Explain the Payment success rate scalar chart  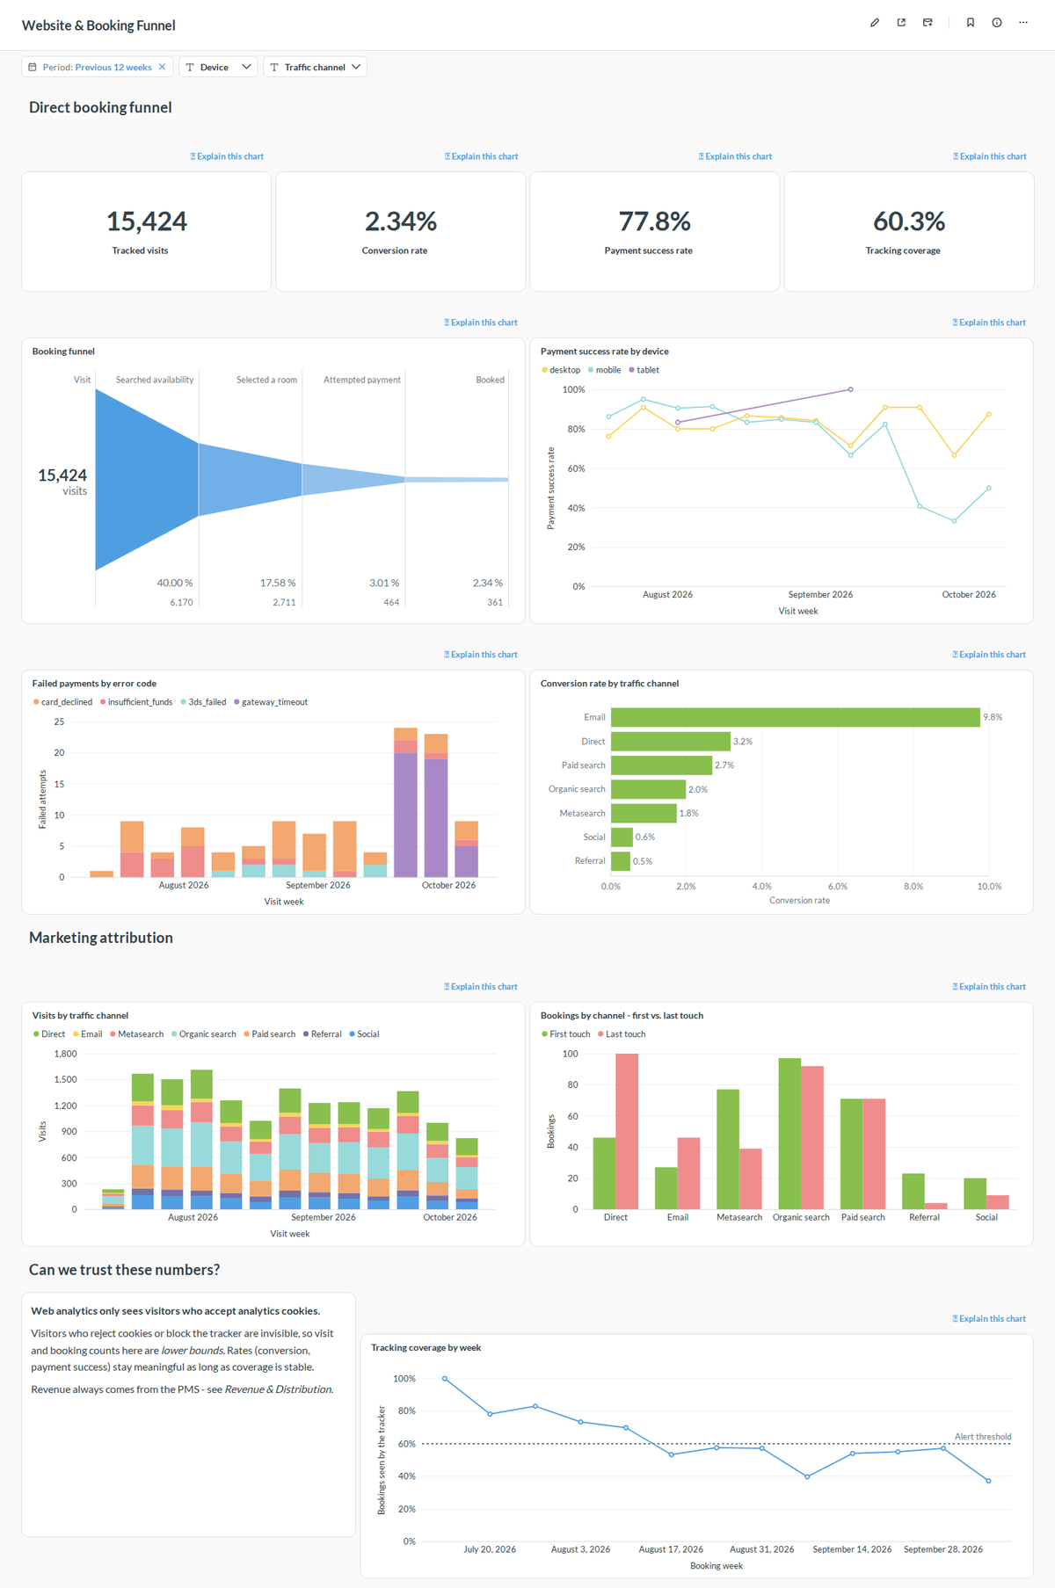pos(735,156)
